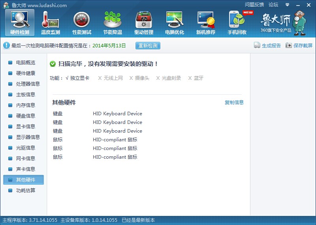
Task: Select 内存信息 in the sidebar
Action: [23, 105]
